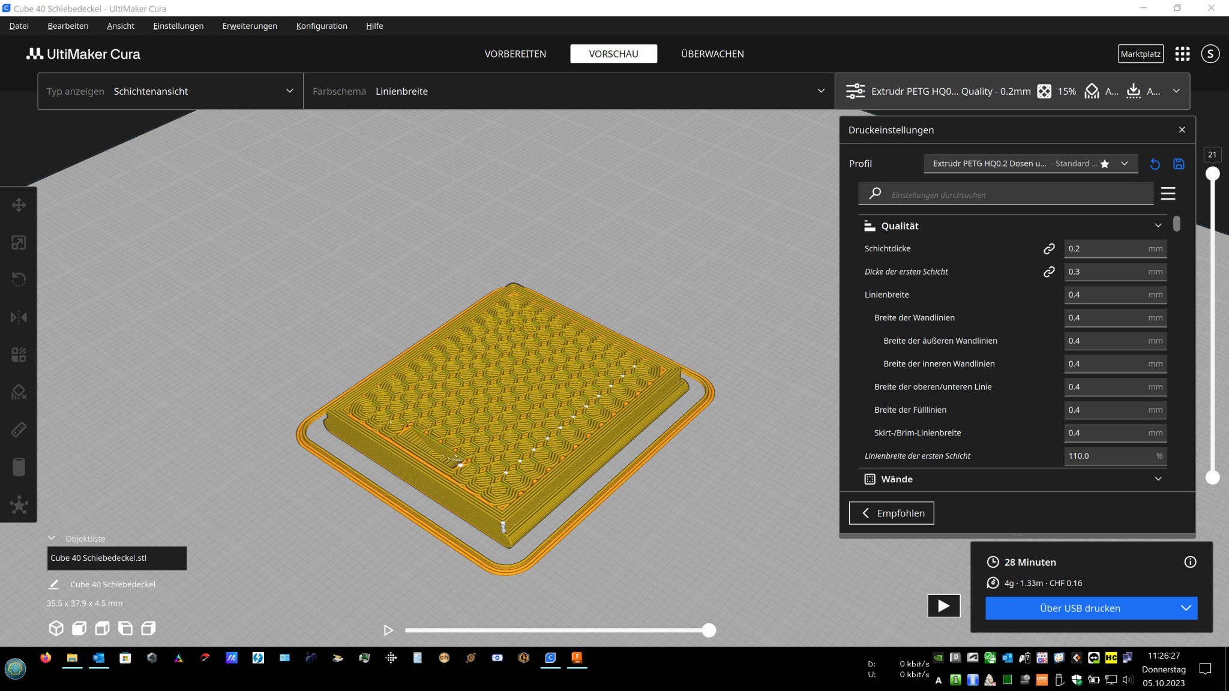The image size is (1229, 691).
Task: Click the save profile disk icon
Action: tap(1179, 164)
